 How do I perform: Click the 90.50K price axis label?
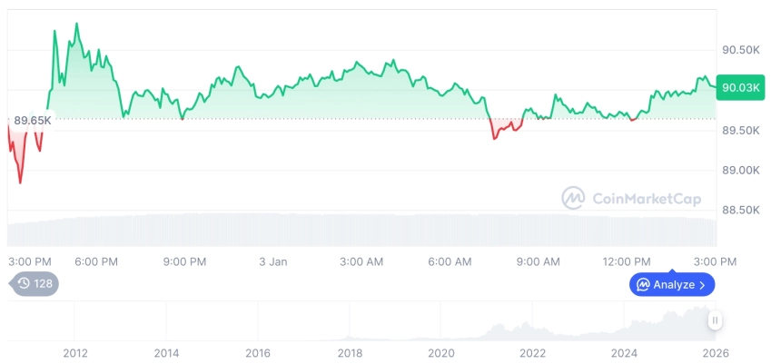[x=740, y=51]
